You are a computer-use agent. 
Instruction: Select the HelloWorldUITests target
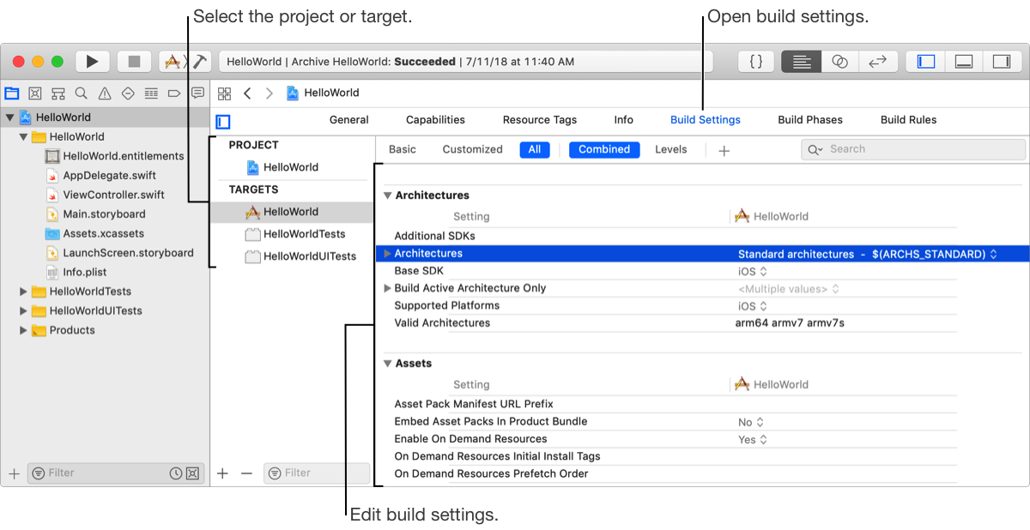pos(309,256)
